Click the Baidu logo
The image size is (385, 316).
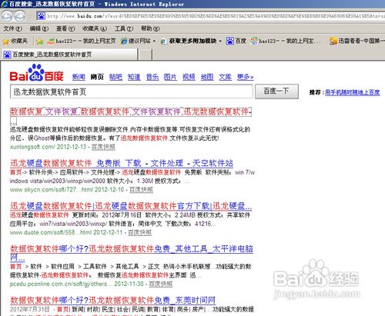(x=37, y=73)
